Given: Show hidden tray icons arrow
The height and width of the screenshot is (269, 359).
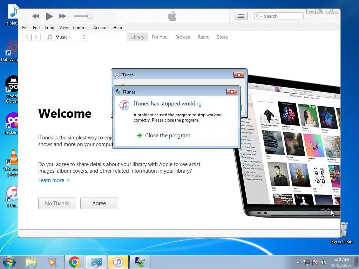Looking at the screenshot, I should (x=298, y=262).
